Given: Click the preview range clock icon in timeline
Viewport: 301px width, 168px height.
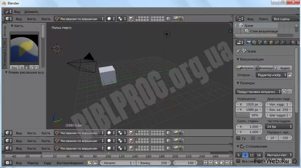Looking at the screenshot, I should tap(90, 163).
